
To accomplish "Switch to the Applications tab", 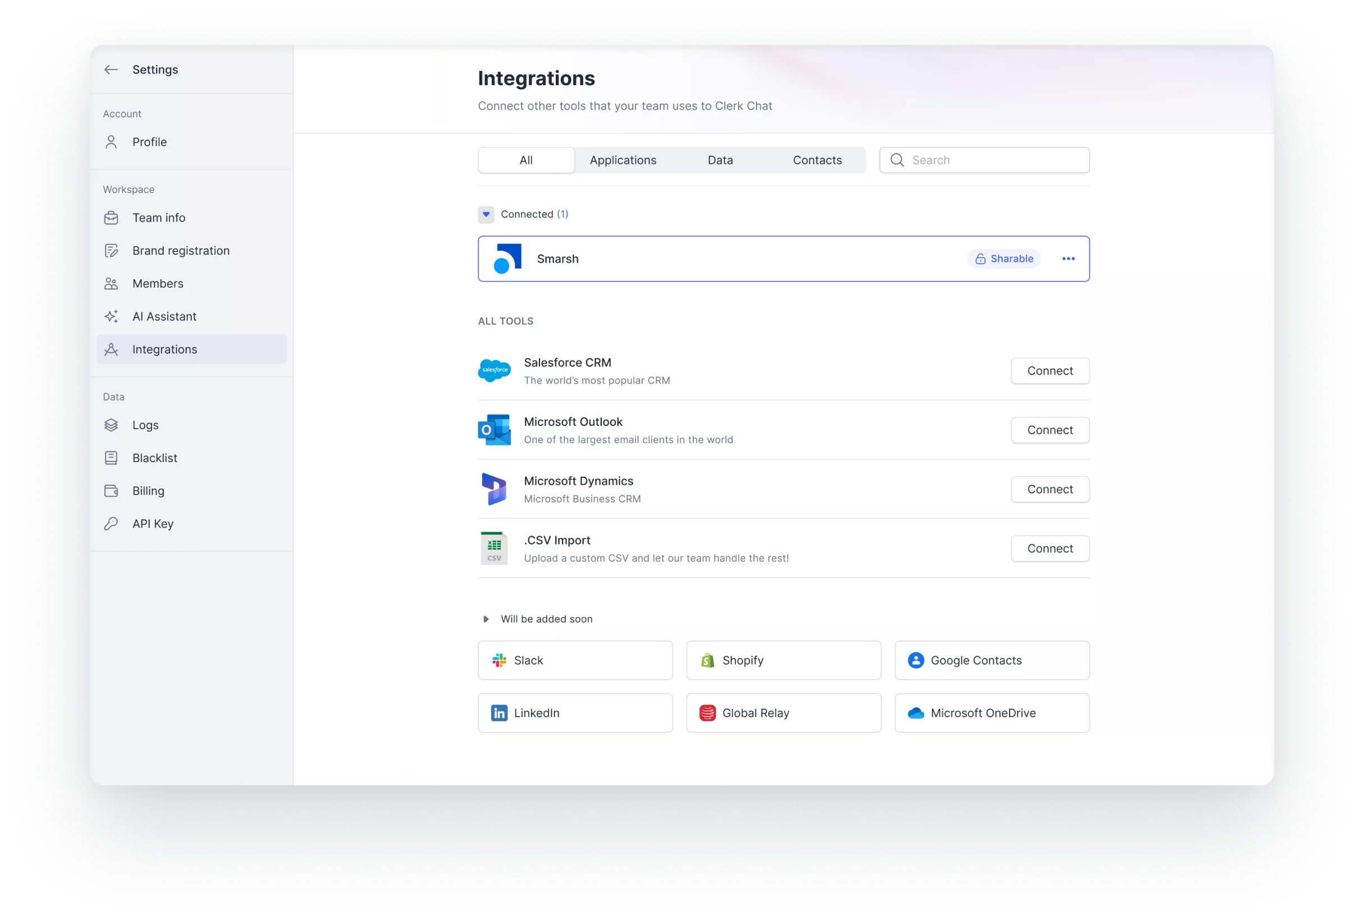I will tap(623, 160).
